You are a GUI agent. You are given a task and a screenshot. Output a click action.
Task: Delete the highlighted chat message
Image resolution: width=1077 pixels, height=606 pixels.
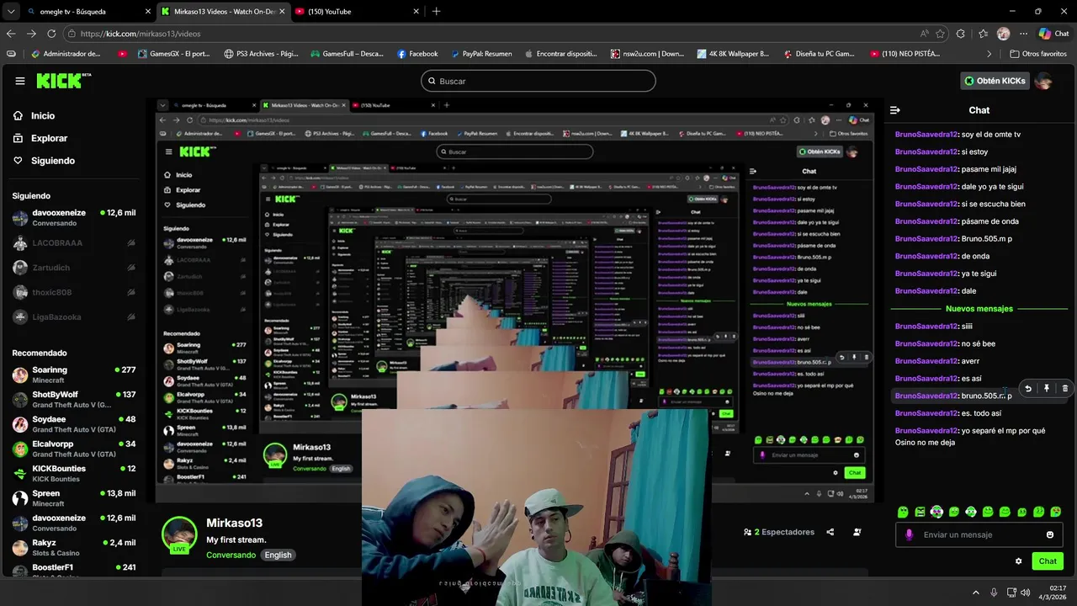click(1065, 389)
